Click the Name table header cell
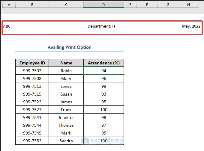This screenshot has width=204, height=151. tap(66, 63)
